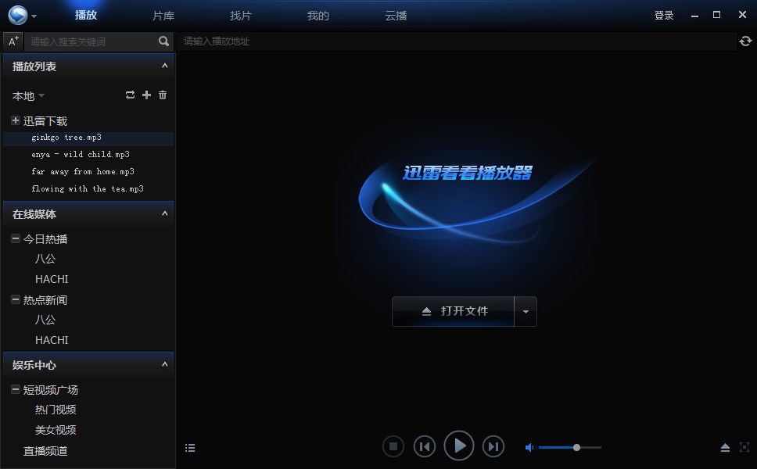
Task: Collapse the 娱乐中心 panel
Action: coord(165,364)
